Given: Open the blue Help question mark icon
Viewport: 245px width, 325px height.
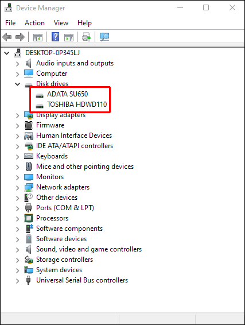Looking at the screenshot, I should 55,37.
